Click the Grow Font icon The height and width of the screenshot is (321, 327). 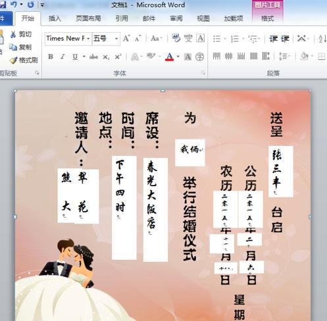pos(126,39)
